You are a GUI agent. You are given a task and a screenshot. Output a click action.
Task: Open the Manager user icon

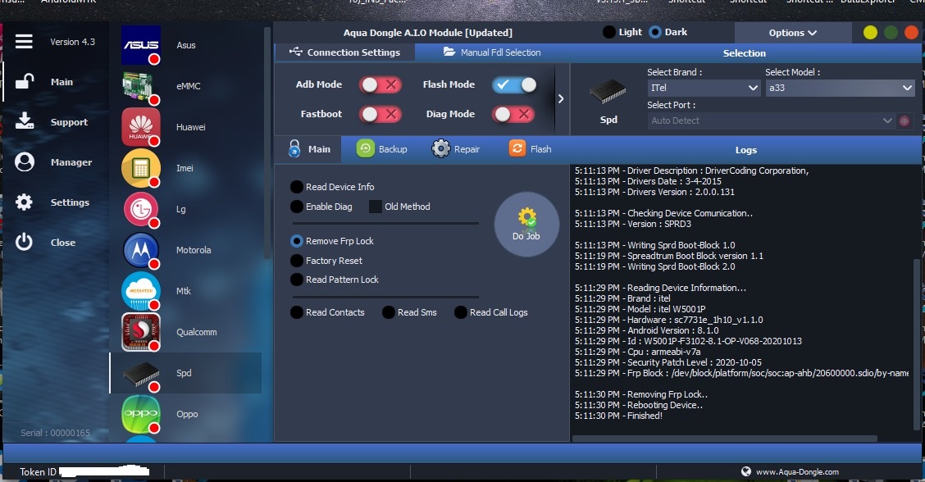(24, 161)
